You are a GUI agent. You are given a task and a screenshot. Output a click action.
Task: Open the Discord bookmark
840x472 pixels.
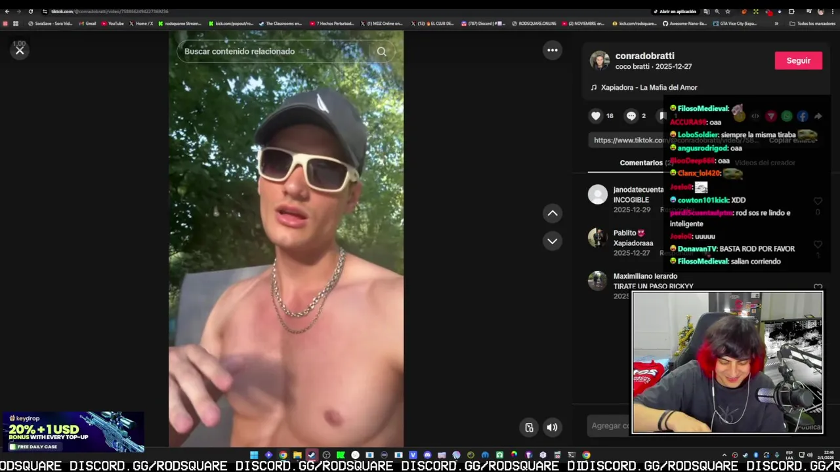pyautogui.click(x=483, y=24)
